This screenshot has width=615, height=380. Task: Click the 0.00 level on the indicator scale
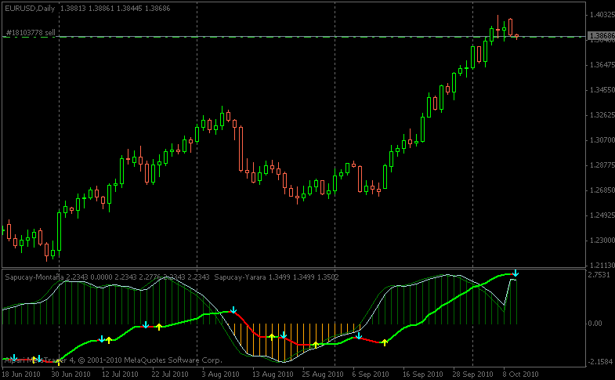[x=595, y=323]
